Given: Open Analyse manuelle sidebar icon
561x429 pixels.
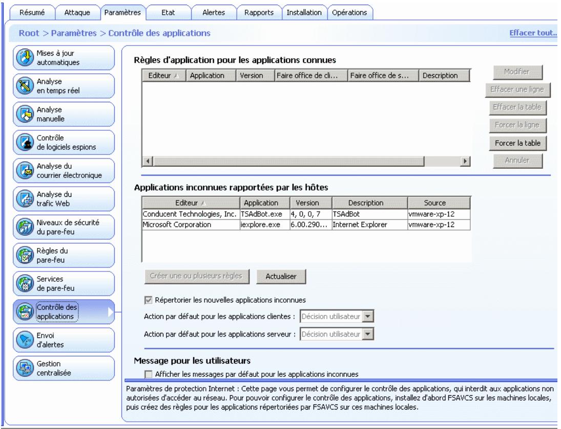Looking at the screenshot, I should [x=25, y=114].
